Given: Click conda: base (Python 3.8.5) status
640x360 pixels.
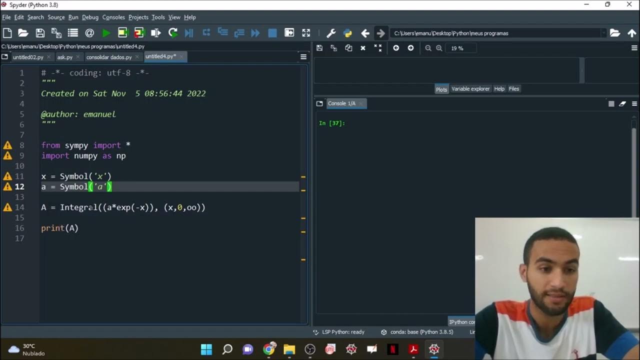Looking at the screenshot, I should 417,332.
